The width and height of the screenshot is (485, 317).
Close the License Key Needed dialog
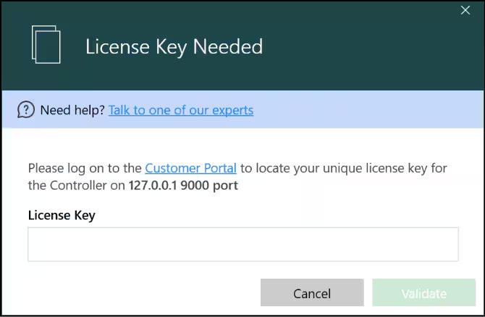[465, 10]
